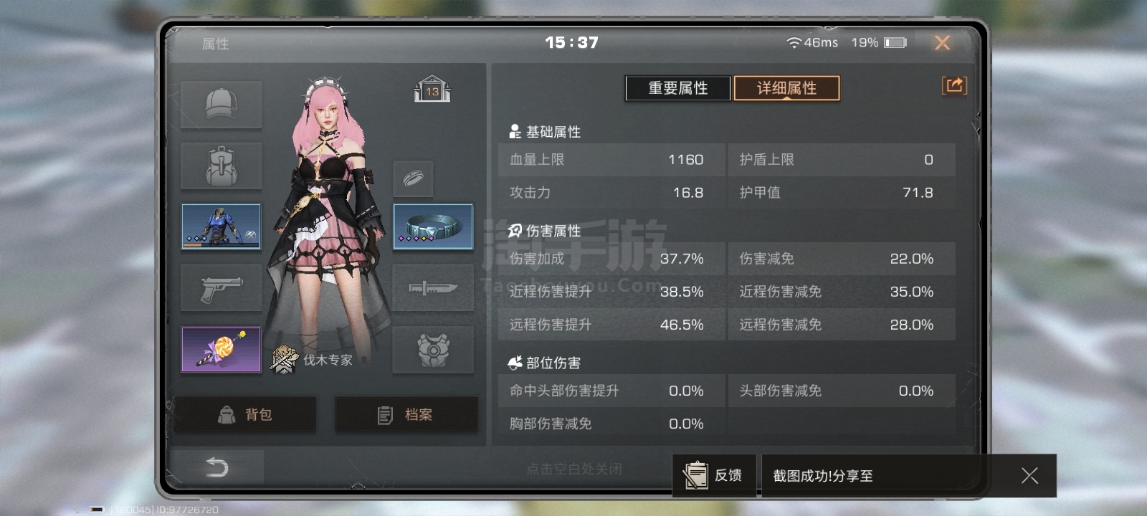The width and height of the screenshot is (1147, 516).
Task: Click the level 13 manor badge icon
Action: click(432, 89)
